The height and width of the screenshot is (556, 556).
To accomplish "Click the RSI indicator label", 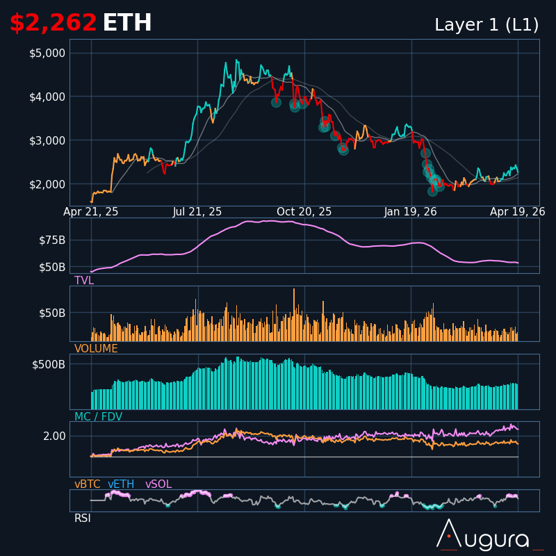I will (x=82, y=518).
